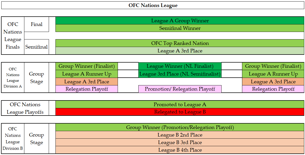Click the OFC Nations League title cell

153,5
